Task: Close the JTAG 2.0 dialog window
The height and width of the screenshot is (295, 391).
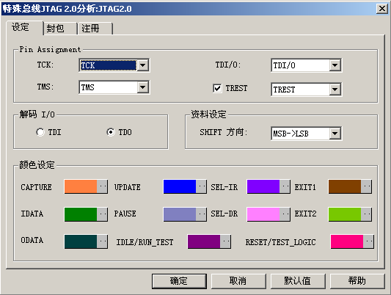Action: 381,9
